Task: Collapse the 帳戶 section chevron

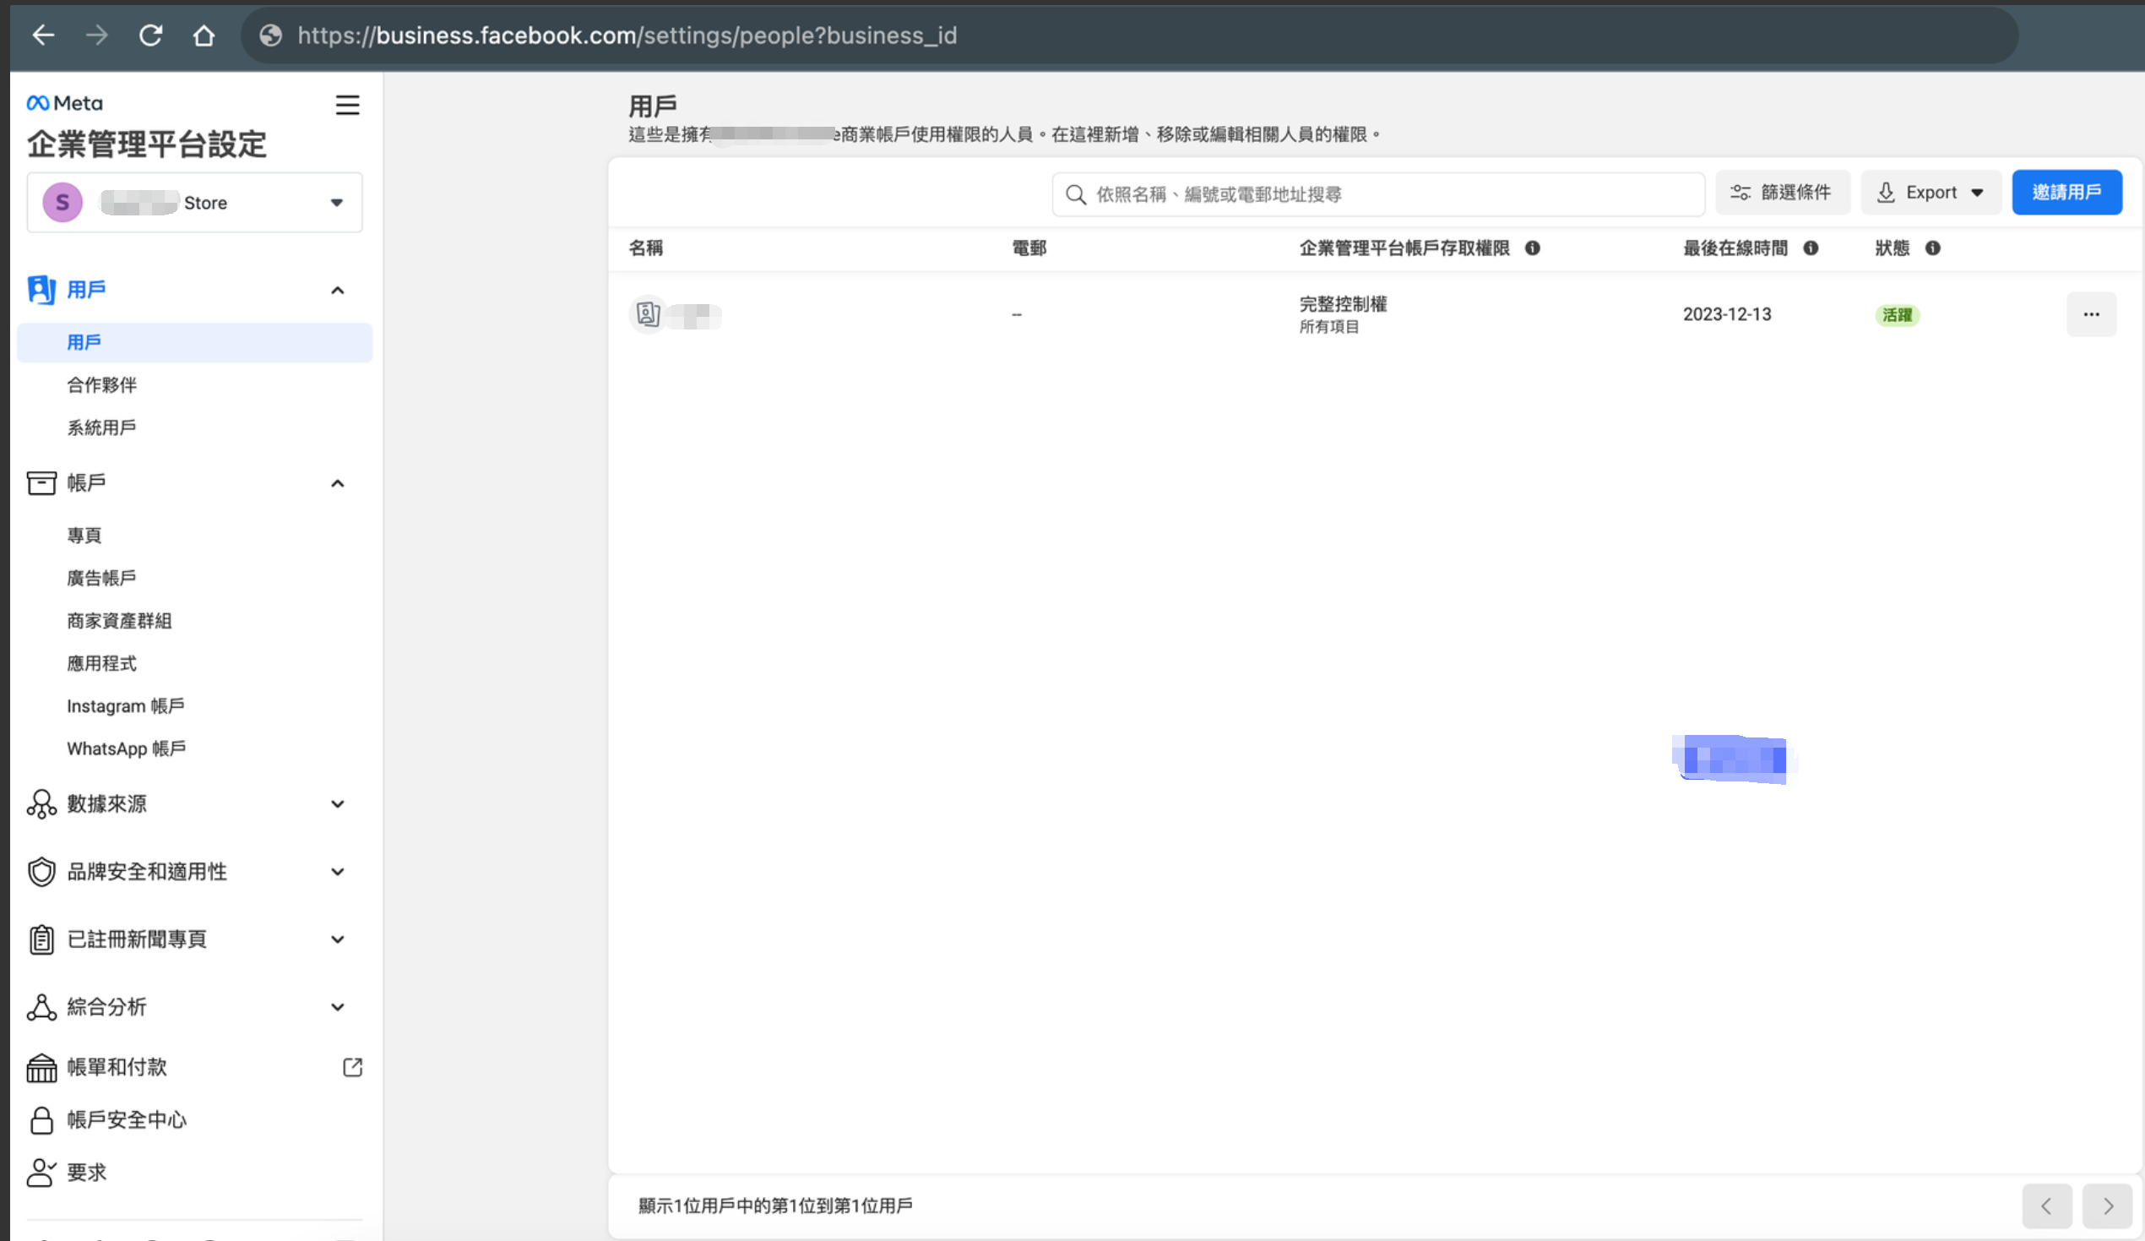Action: point(338,484)
